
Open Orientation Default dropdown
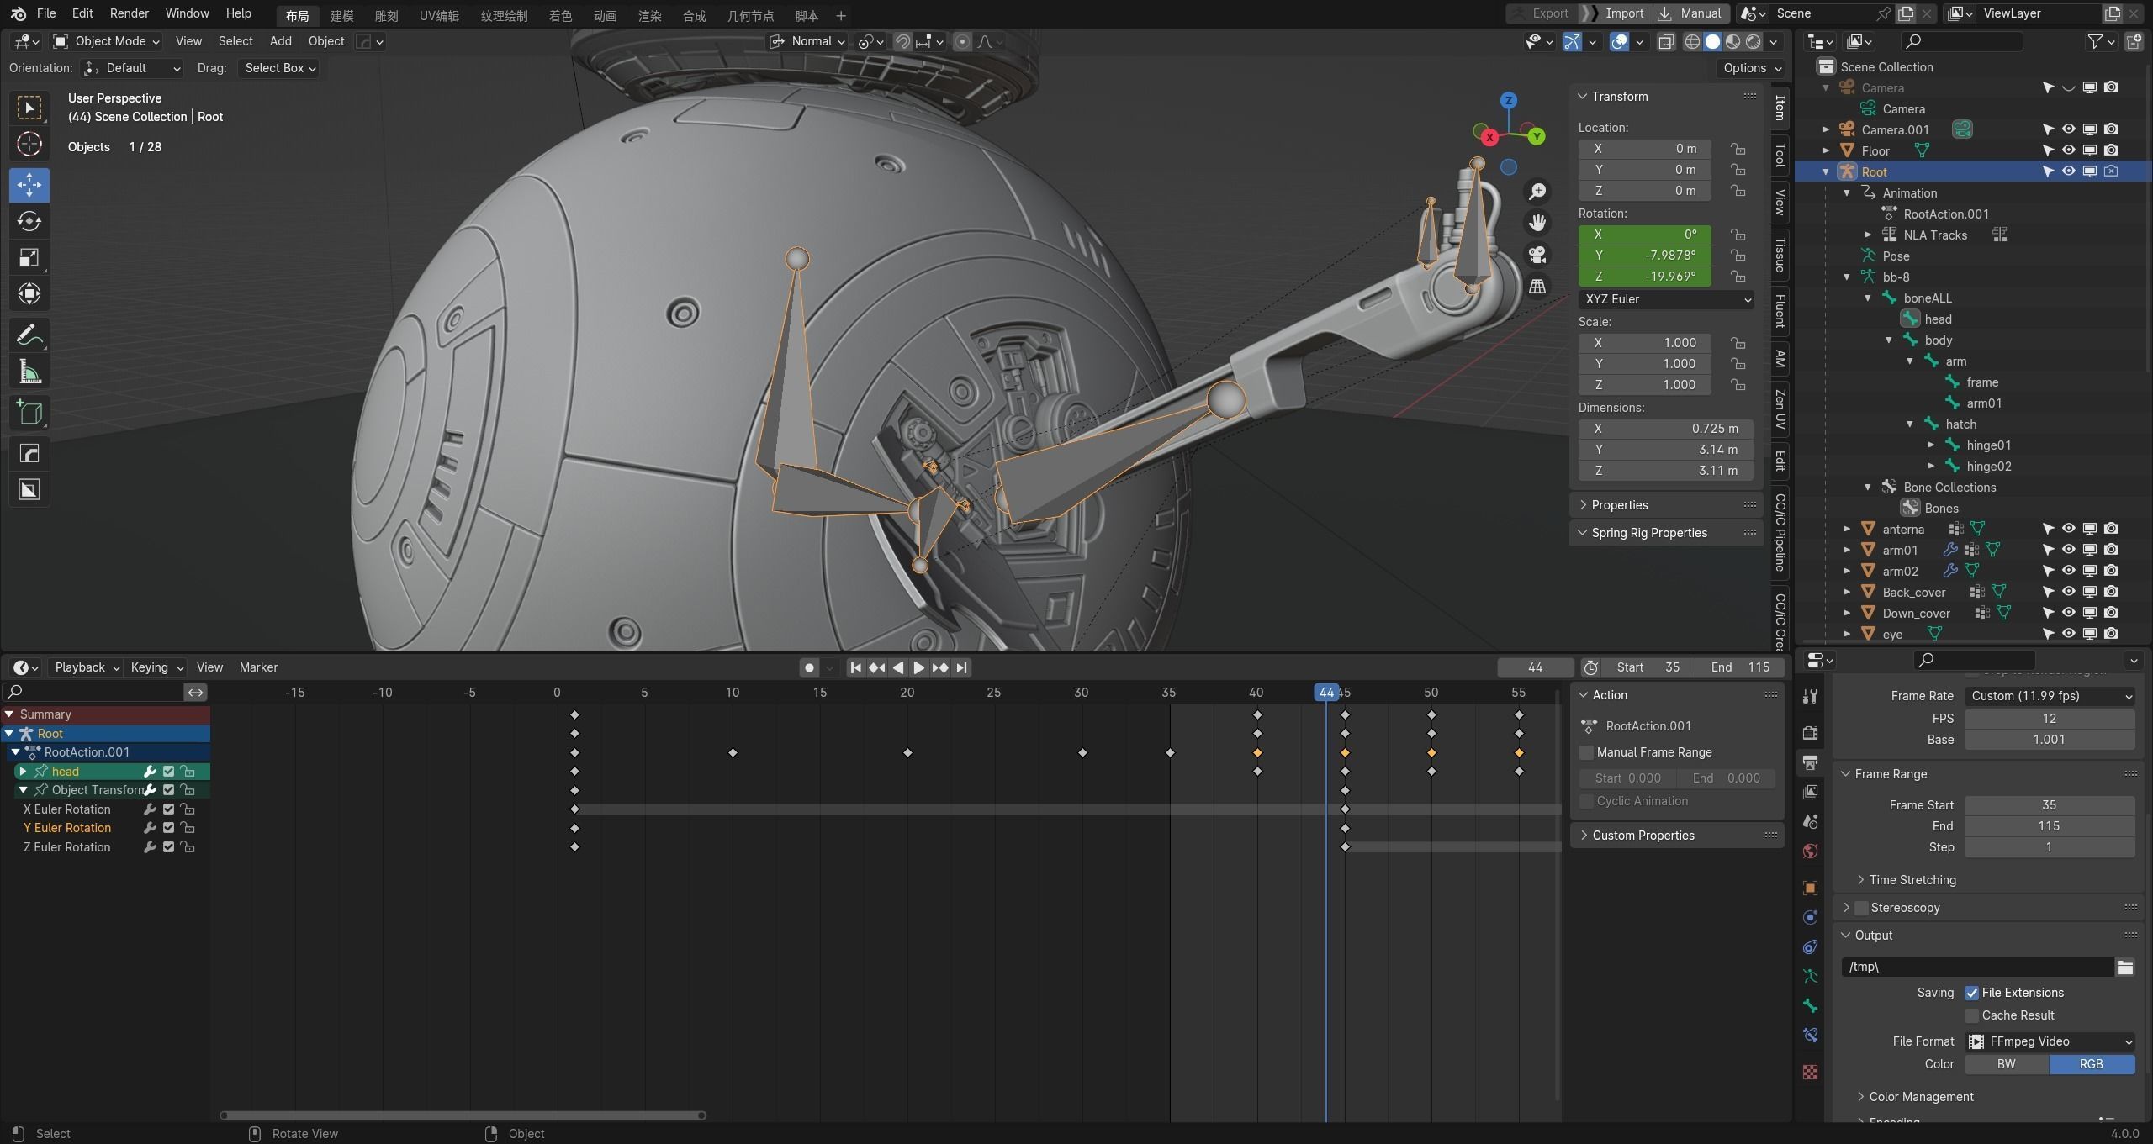tap(133, 68)
